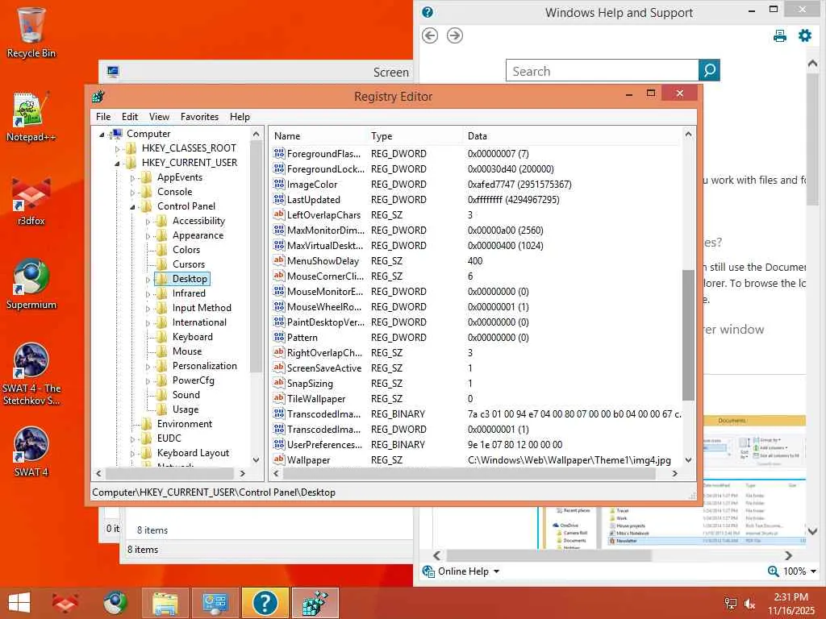Open the View menu in Registry Editor
The height and width of the screenshot is (619, 826).
[x=159, y=117]
